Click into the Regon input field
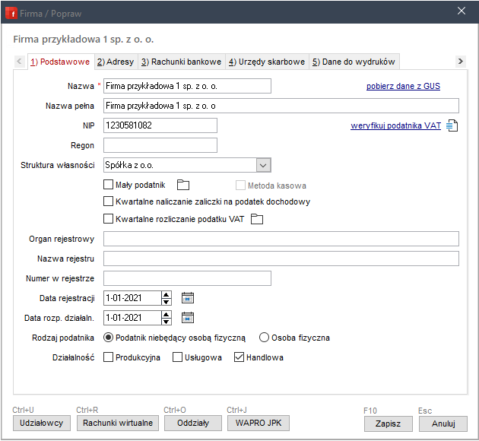 click(x=160, y=145)
